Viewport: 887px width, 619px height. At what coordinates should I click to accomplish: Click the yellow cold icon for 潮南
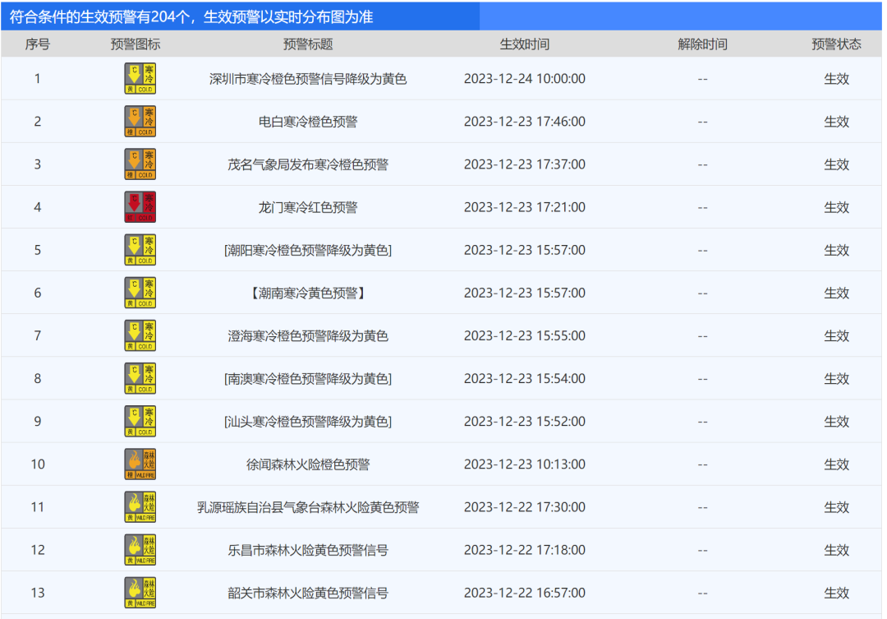point(140,293)
